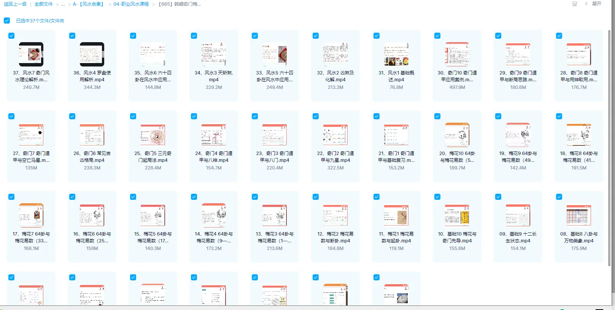The width and height of the screenshot is (615, 310).
Task: Open video thumbnail of 28、奇门8 用神取用
Action: pos(579,54)
